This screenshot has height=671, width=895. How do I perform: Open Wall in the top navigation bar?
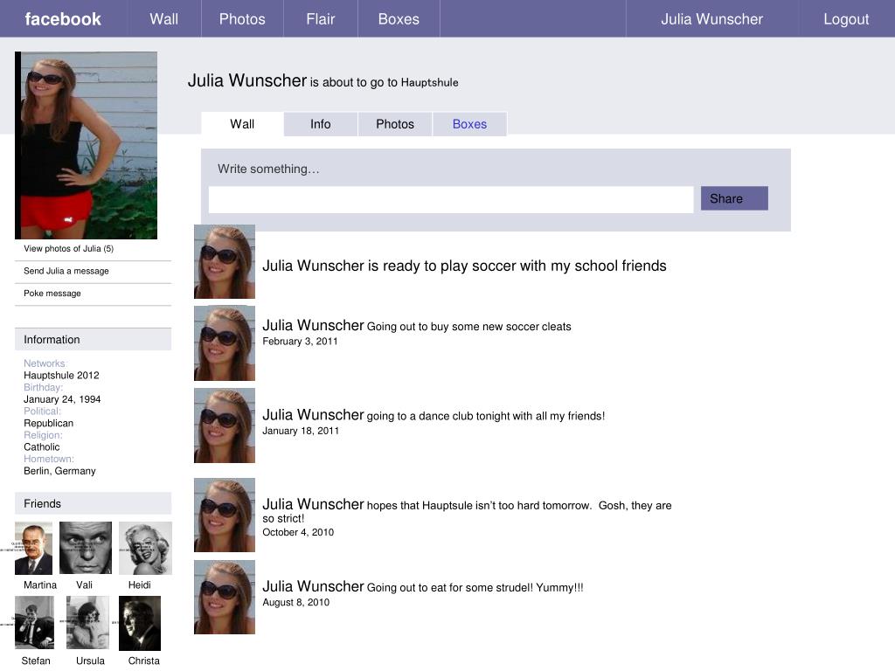coord(163,19)
